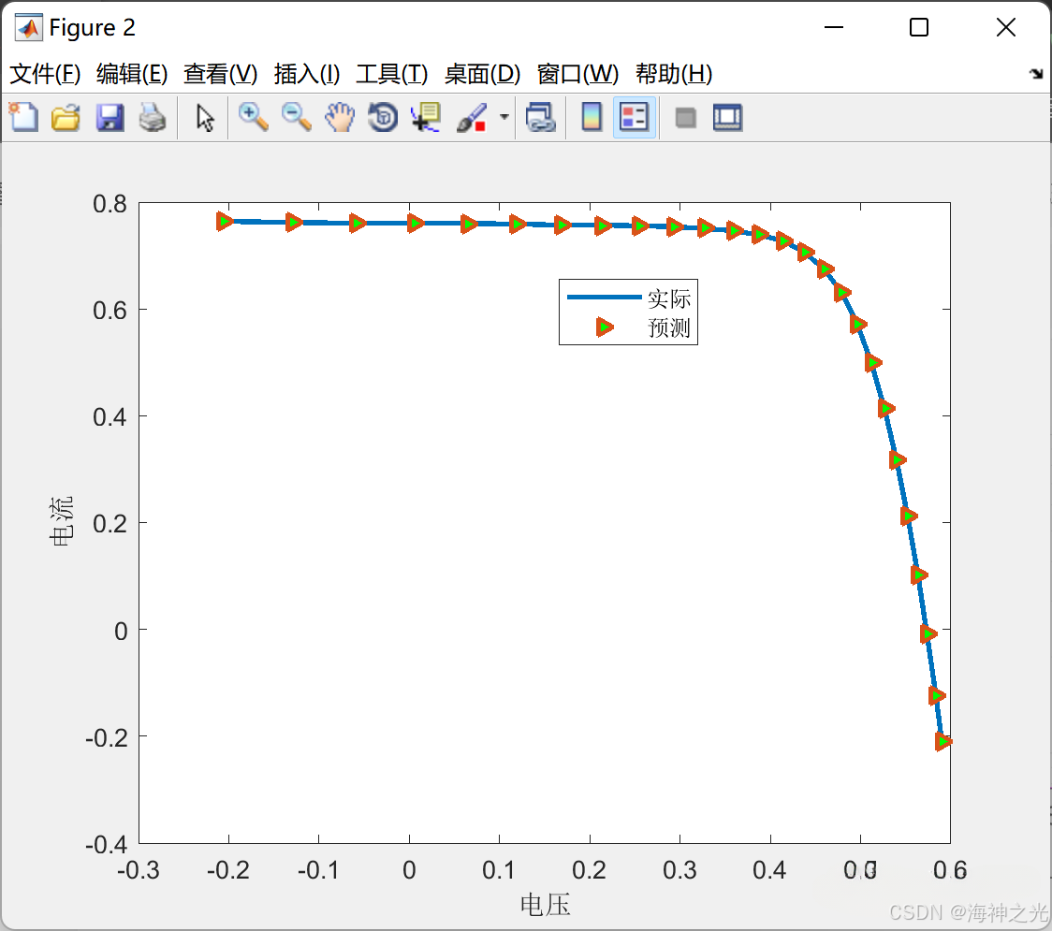The height and width of the screenshot is (931, 1052).
Task: Activate the Zoom Out tool
Action: coord(296,117)
